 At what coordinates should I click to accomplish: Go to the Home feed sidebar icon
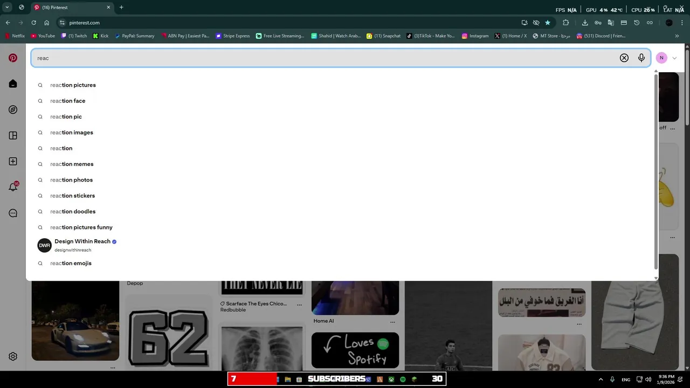13,84
